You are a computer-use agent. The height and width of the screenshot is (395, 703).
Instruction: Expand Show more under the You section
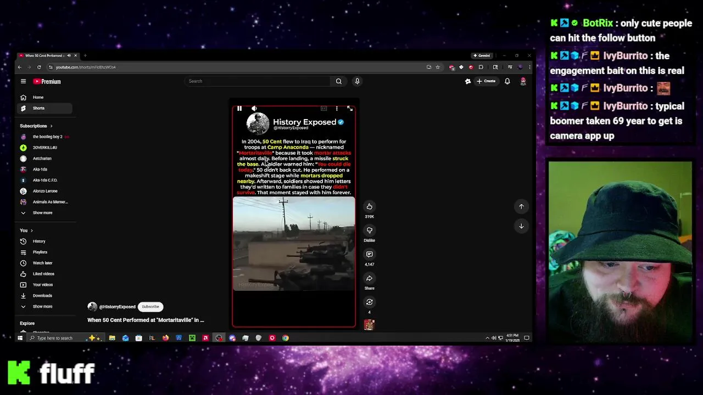coord(44,307)
